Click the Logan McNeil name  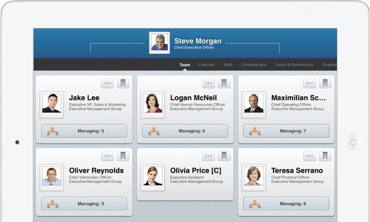pos(193,98)
